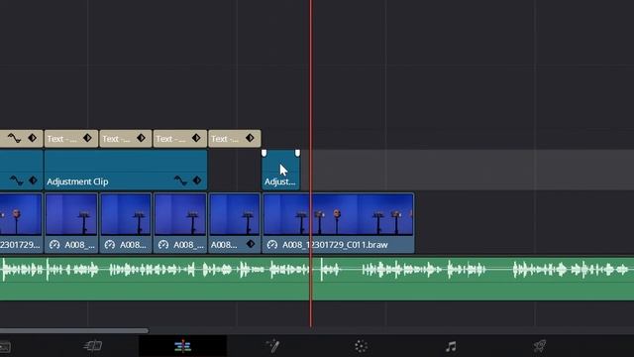Select the long Adjustment Clip
The height and width of the screenshot is (357, 634).
click(x=126, y=170)
